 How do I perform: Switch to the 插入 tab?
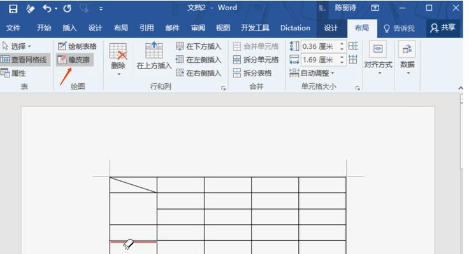(69, 28)
